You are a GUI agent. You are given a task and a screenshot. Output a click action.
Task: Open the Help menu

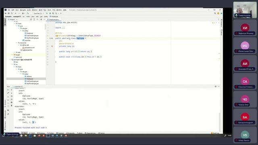[65, 10]
